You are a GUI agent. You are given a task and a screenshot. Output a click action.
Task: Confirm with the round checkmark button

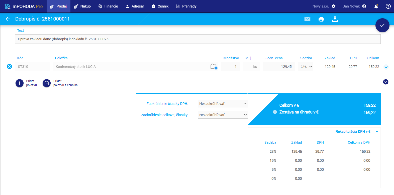[382, 25]
